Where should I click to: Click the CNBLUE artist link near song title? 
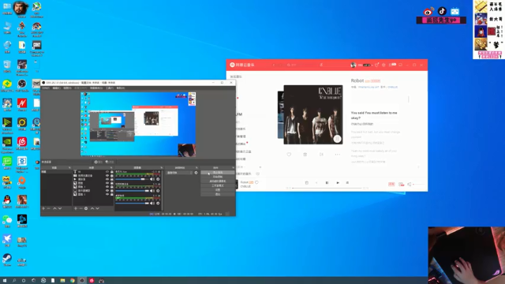(x=393, y=87)
